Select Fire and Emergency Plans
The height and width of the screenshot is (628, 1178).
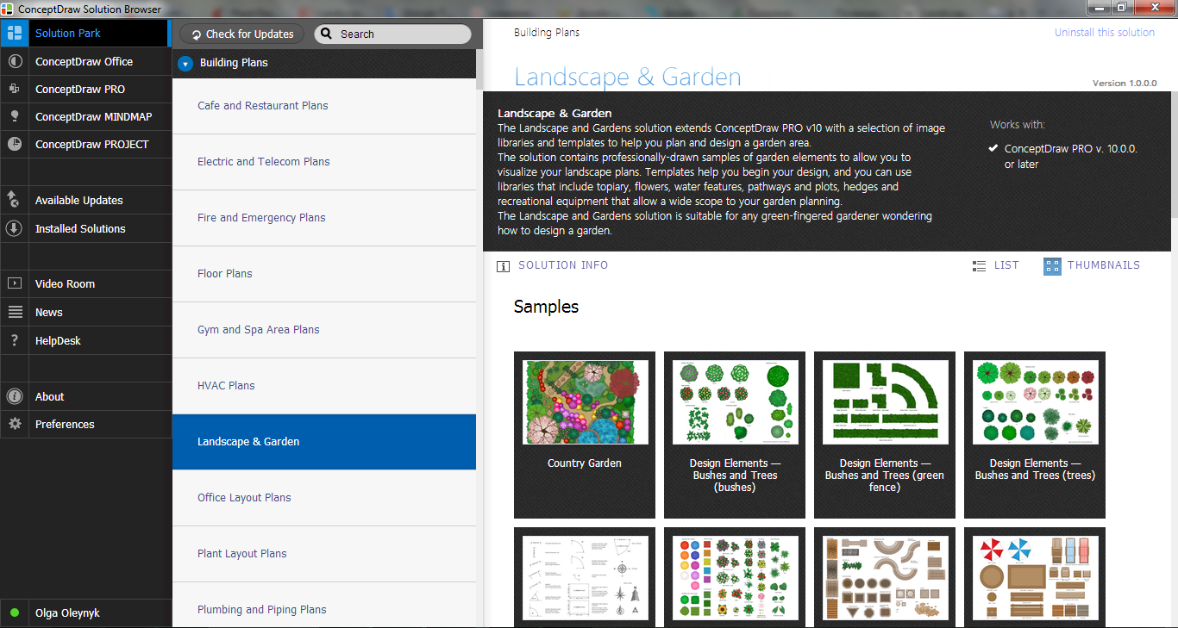click(324, 218)
